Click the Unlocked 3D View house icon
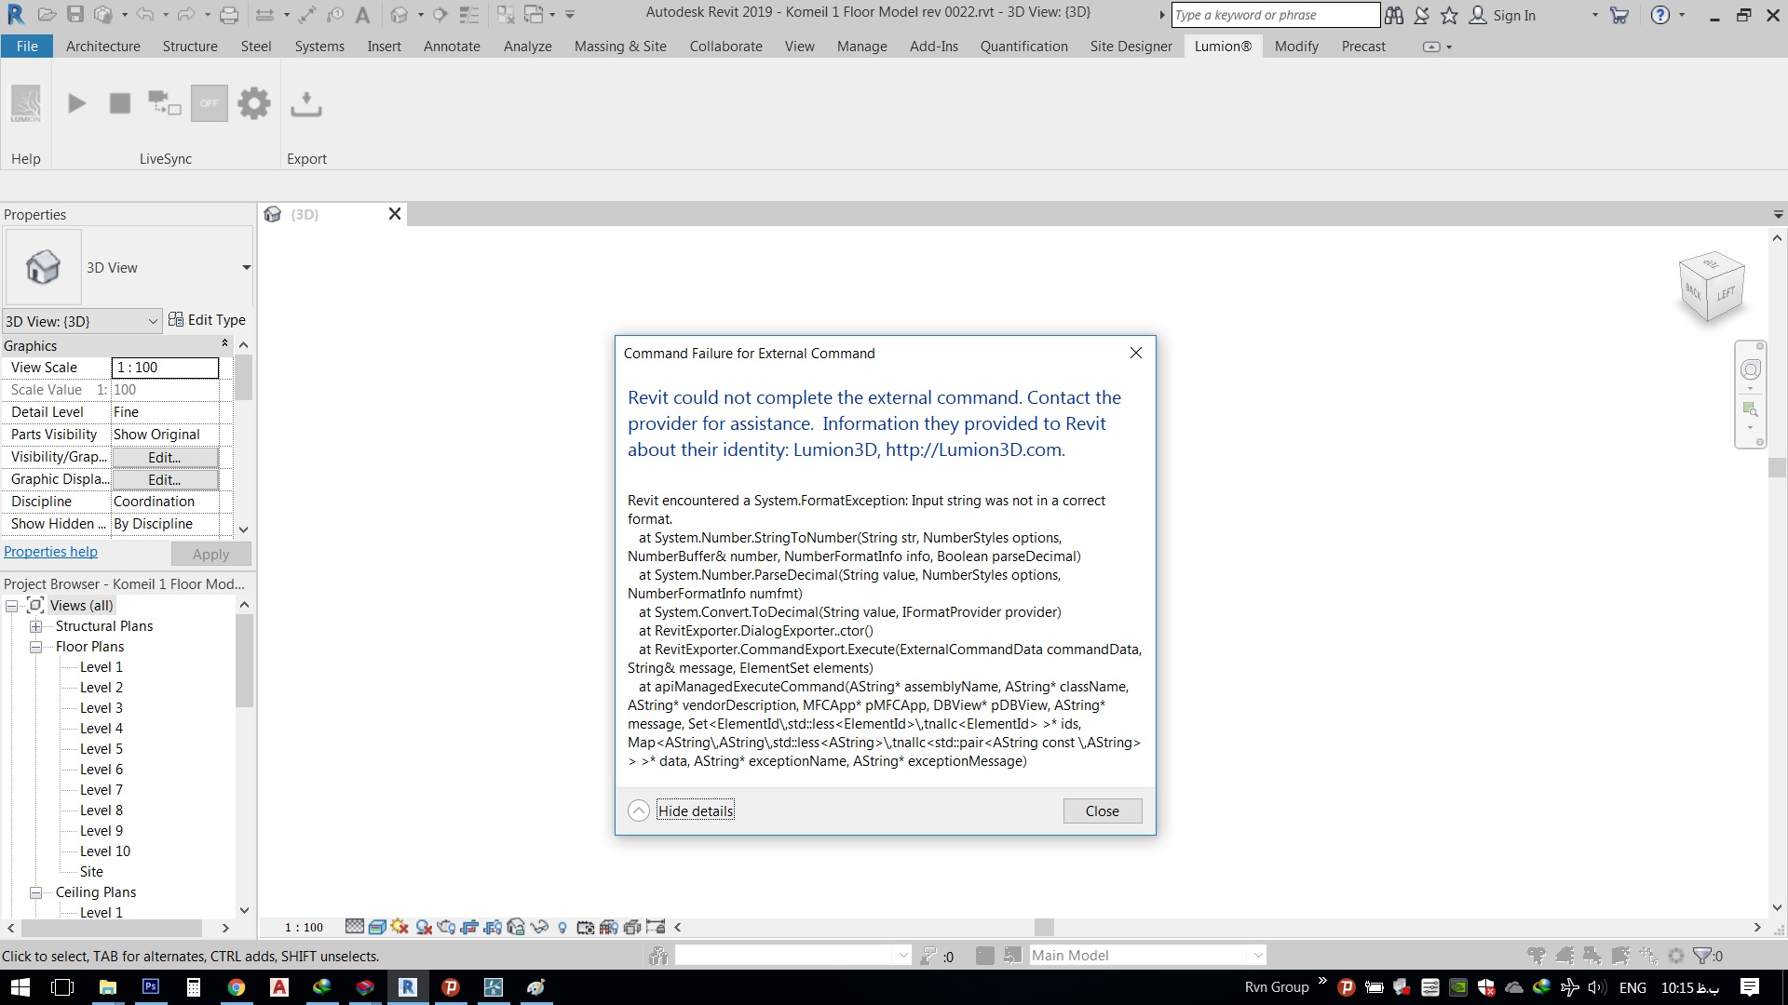 pos(516,927)
